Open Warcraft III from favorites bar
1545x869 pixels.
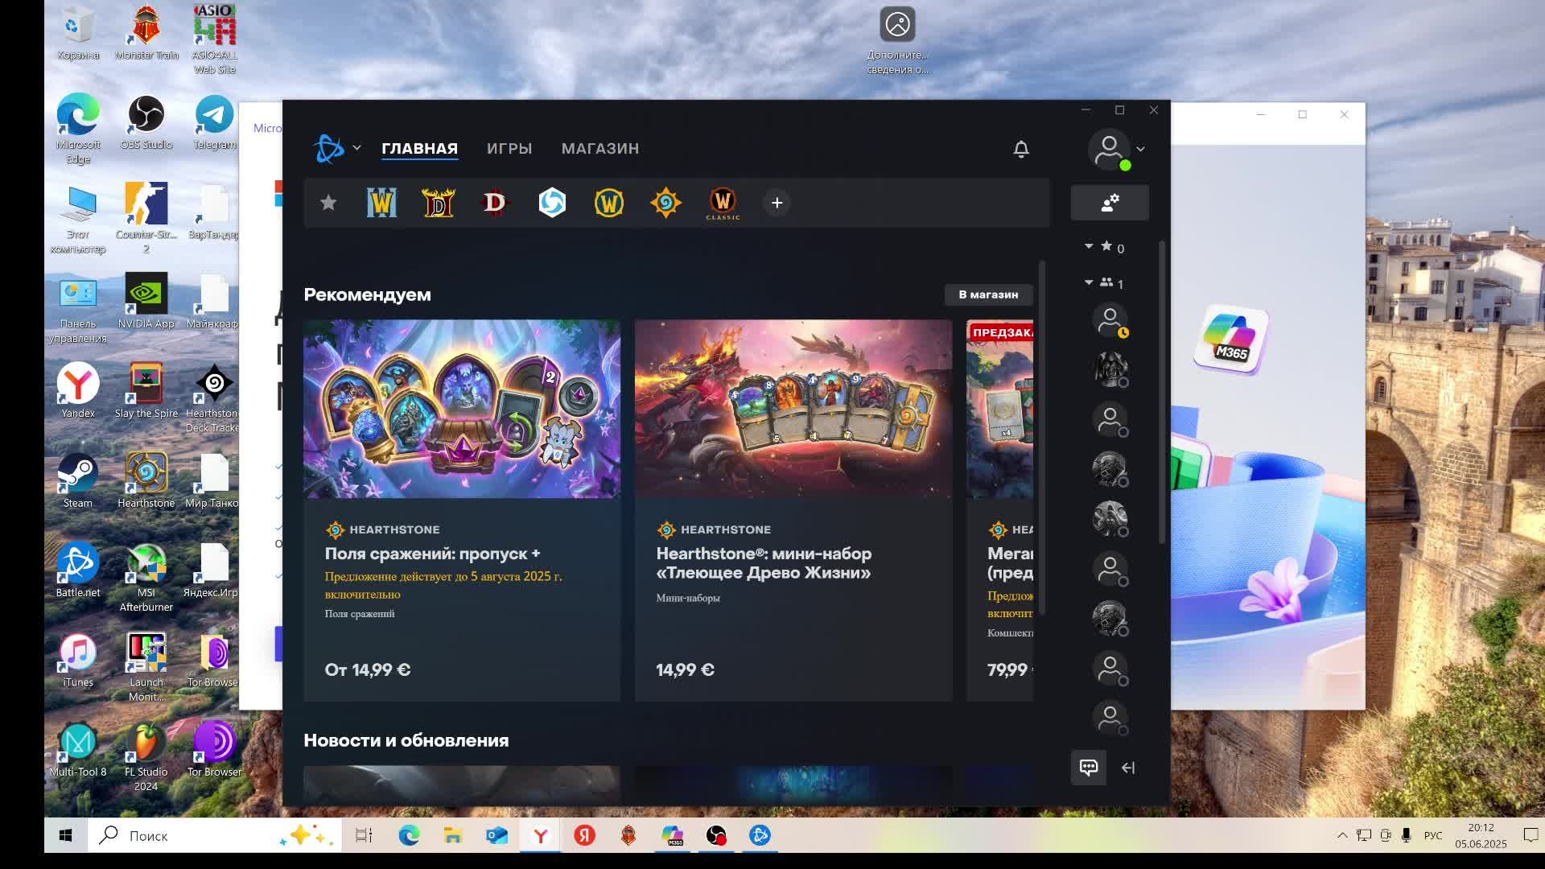click(x=381, y=203)
